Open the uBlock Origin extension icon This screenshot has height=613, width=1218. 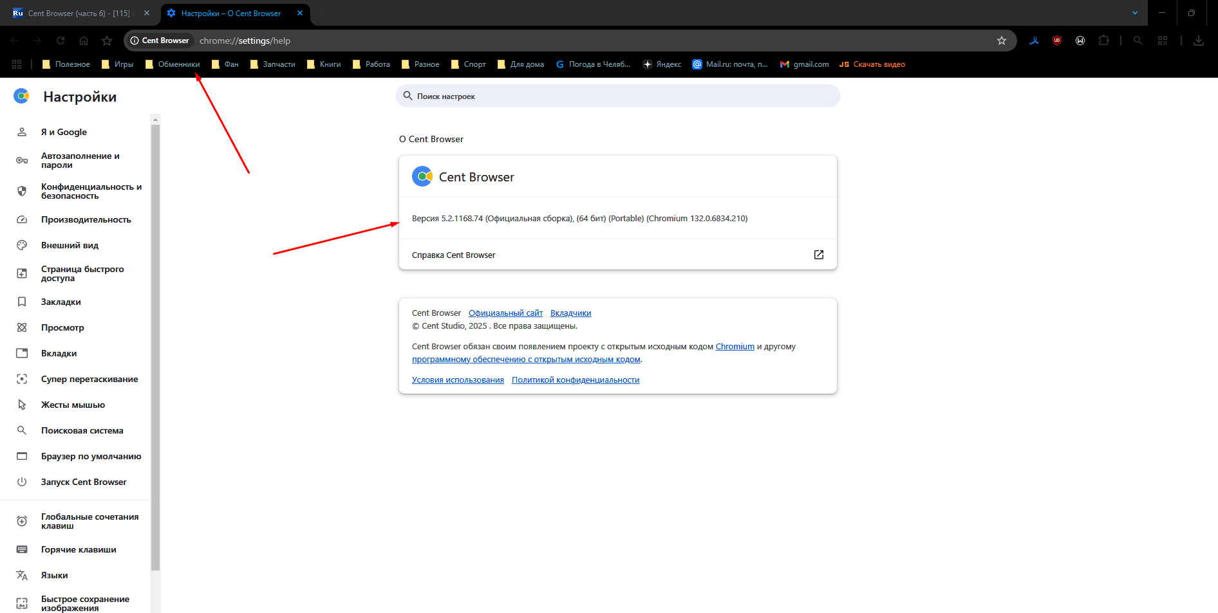point(1057,41)
